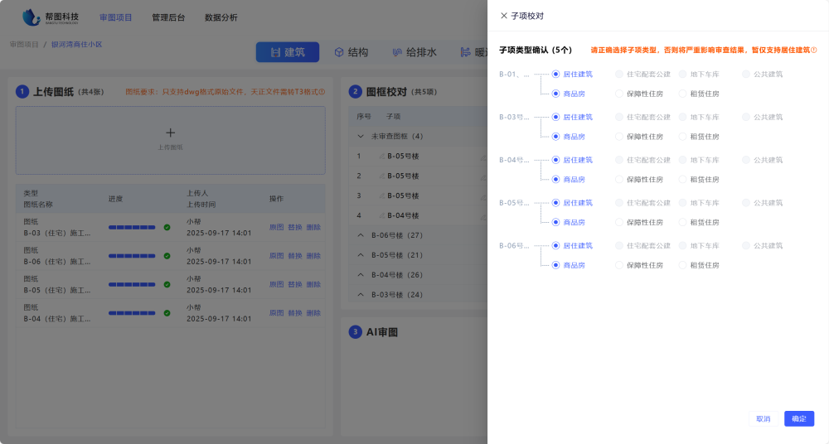829x444 pixels.
Task: Expand the B-03号楼 (24) group
Action: point(361,295)
